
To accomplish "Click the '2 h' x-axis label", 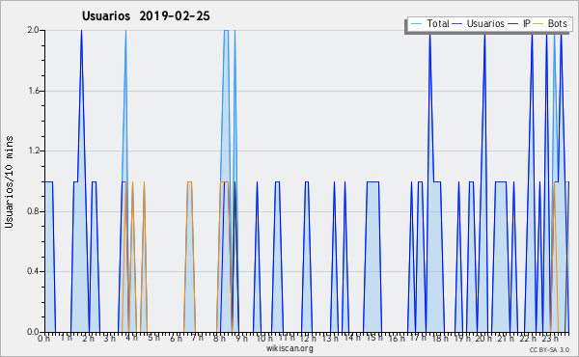I will coord(88,339).
